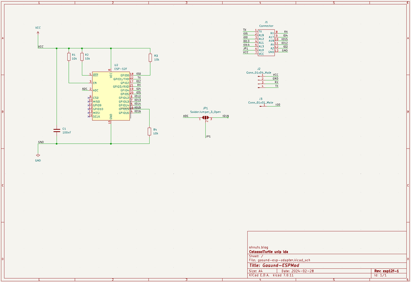Click the IO16 label beside solder jumper
411x282 pixels.
226,116
